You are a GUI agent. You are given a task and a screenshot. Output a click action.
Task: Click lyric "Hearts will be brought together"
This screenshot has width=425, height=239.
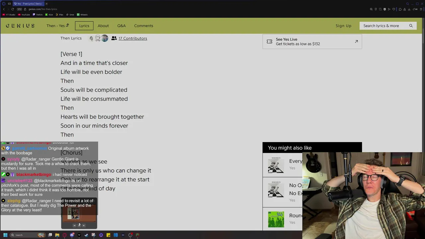point(102,117)
